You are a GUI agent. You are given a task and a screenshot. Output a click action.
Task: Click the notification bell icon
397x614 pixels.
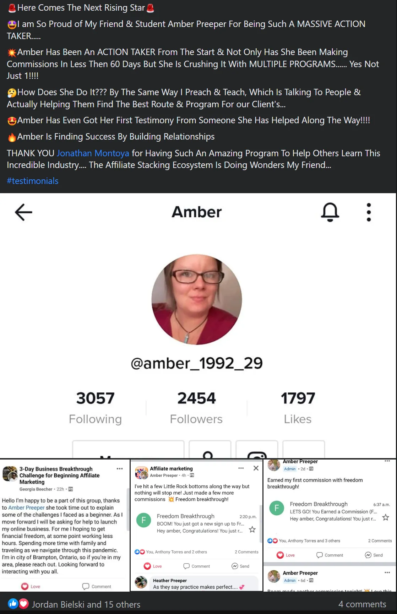coord(330,212)
